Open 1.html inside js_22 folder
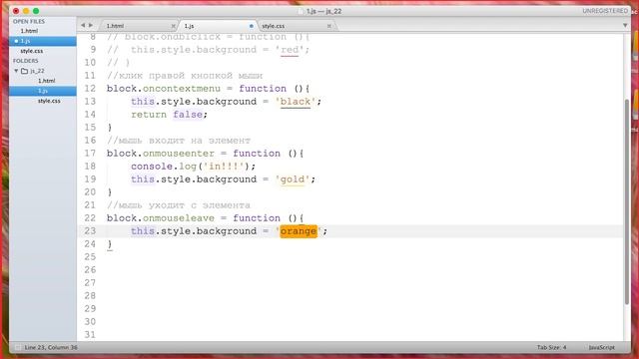This screenshot has height=359, width=639. point(47,81)
